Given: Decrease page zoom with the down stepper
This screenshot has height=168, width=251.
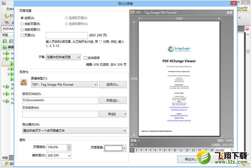Looking at the screenshot, I should point(69,149).
